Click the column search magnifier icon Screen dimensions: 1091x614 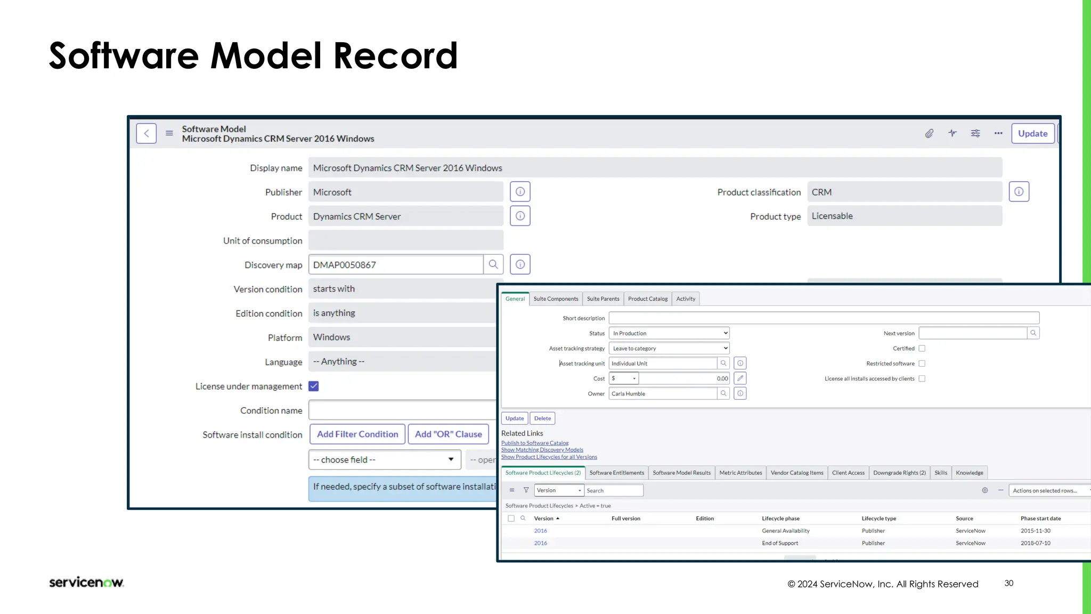[523, 519]
